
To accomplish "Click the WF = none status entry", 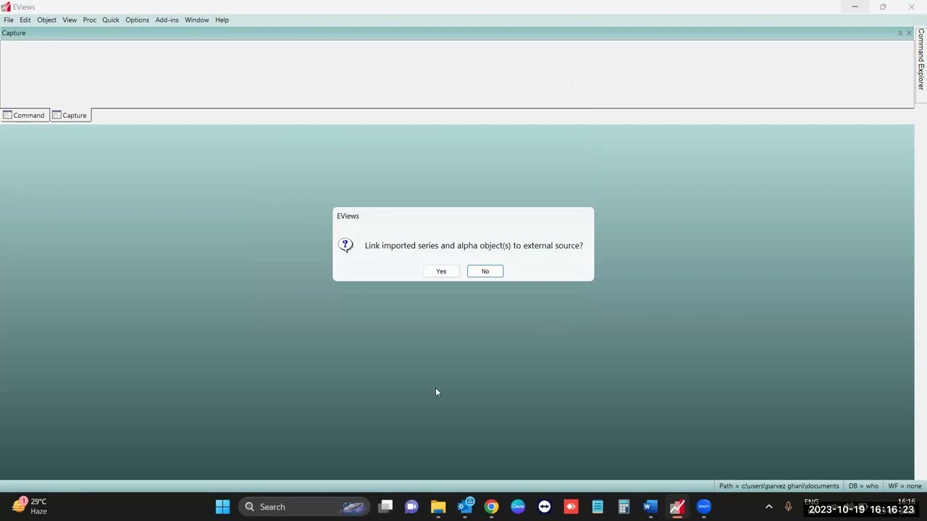I will [x=905, y=486].
